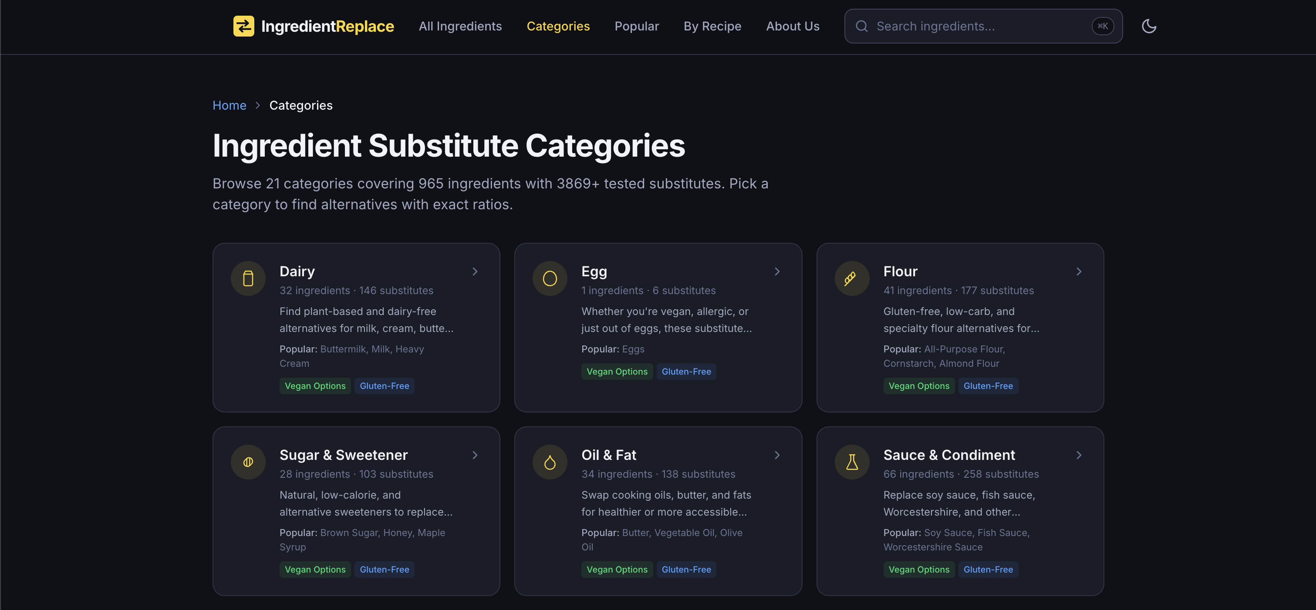The image size is (1316, 610).
Task: Click the Sauce & Condiment flask icon
Action: point(852,463)
